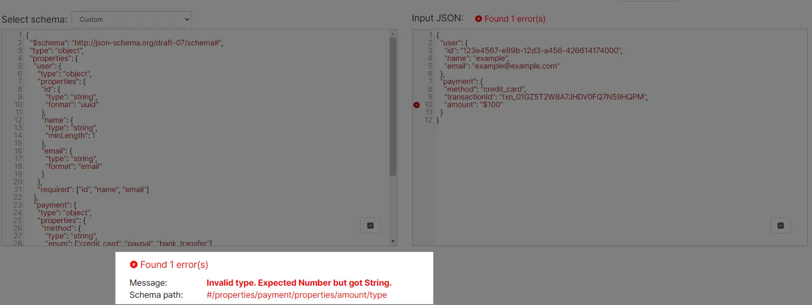
Task: Click the "$schema" line in schema editor
Action: coord(126,43)
